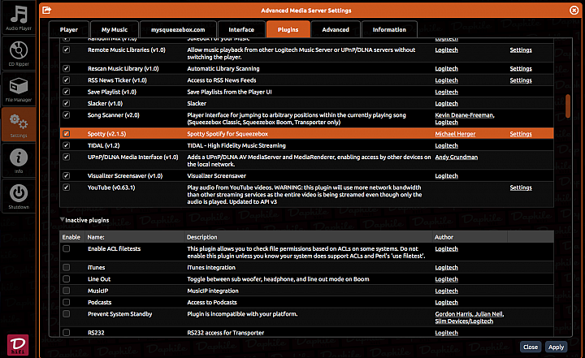The width and height of the screenshot is (585, 358).
Task: Click the Name: column header
Action: pyautogui.click(x=96, y=237)
